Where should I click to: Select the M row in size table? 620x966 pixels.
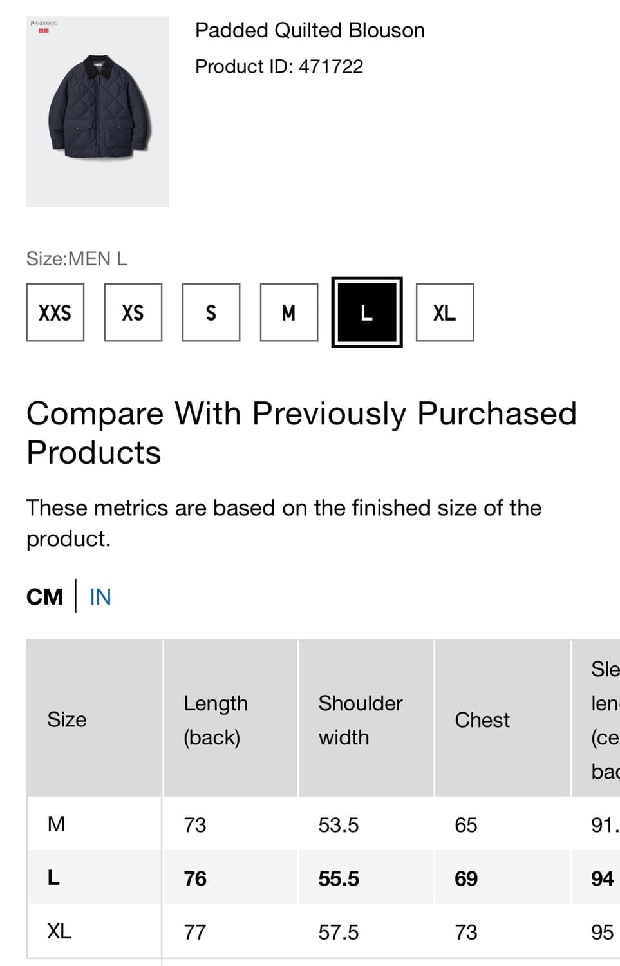pyautogui.click(x=57, y=824)
